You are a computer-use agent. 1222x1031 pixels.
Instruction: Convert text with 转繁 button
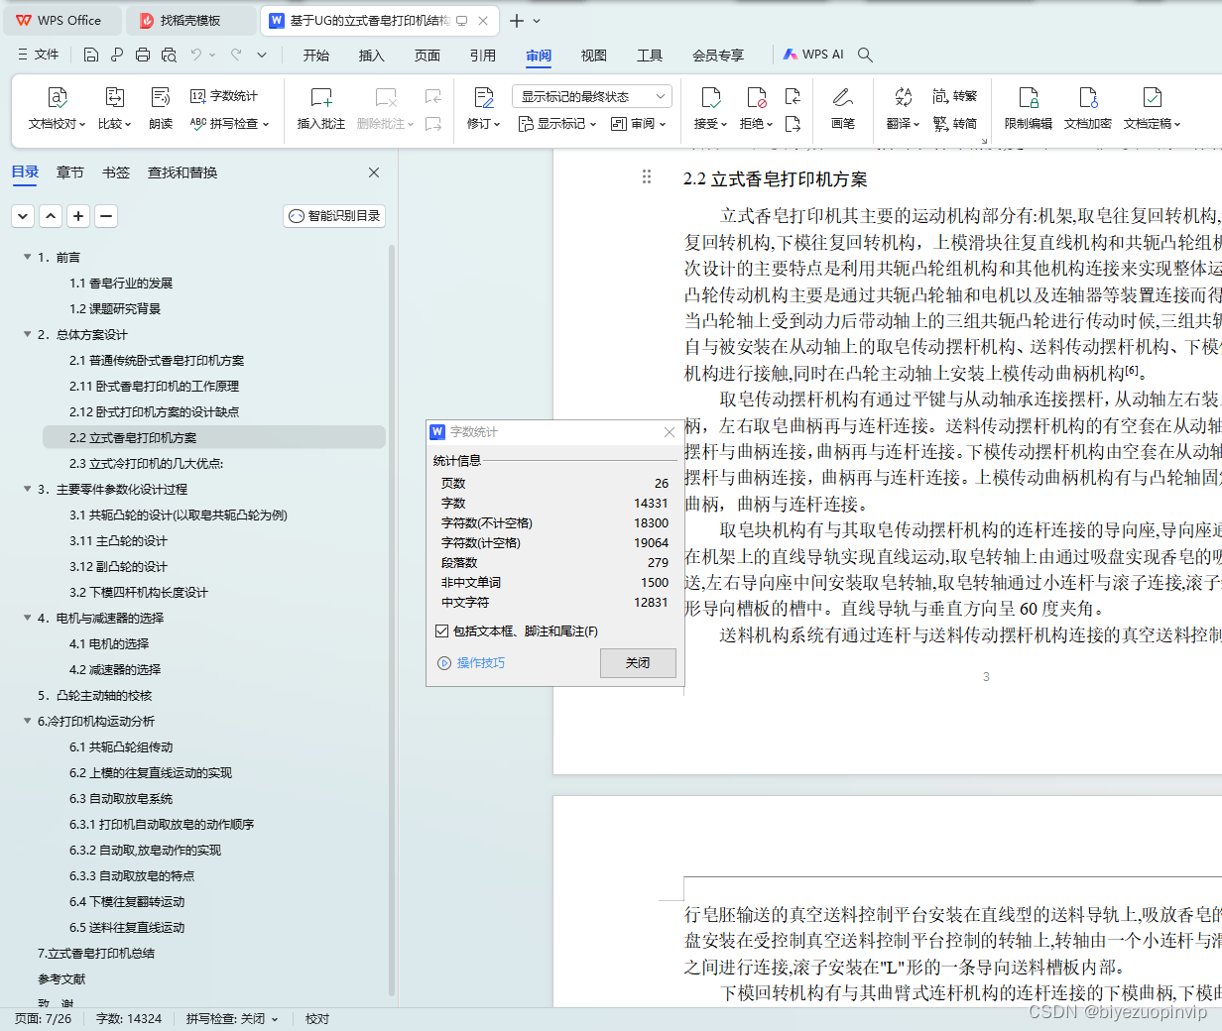click(955, 96)
